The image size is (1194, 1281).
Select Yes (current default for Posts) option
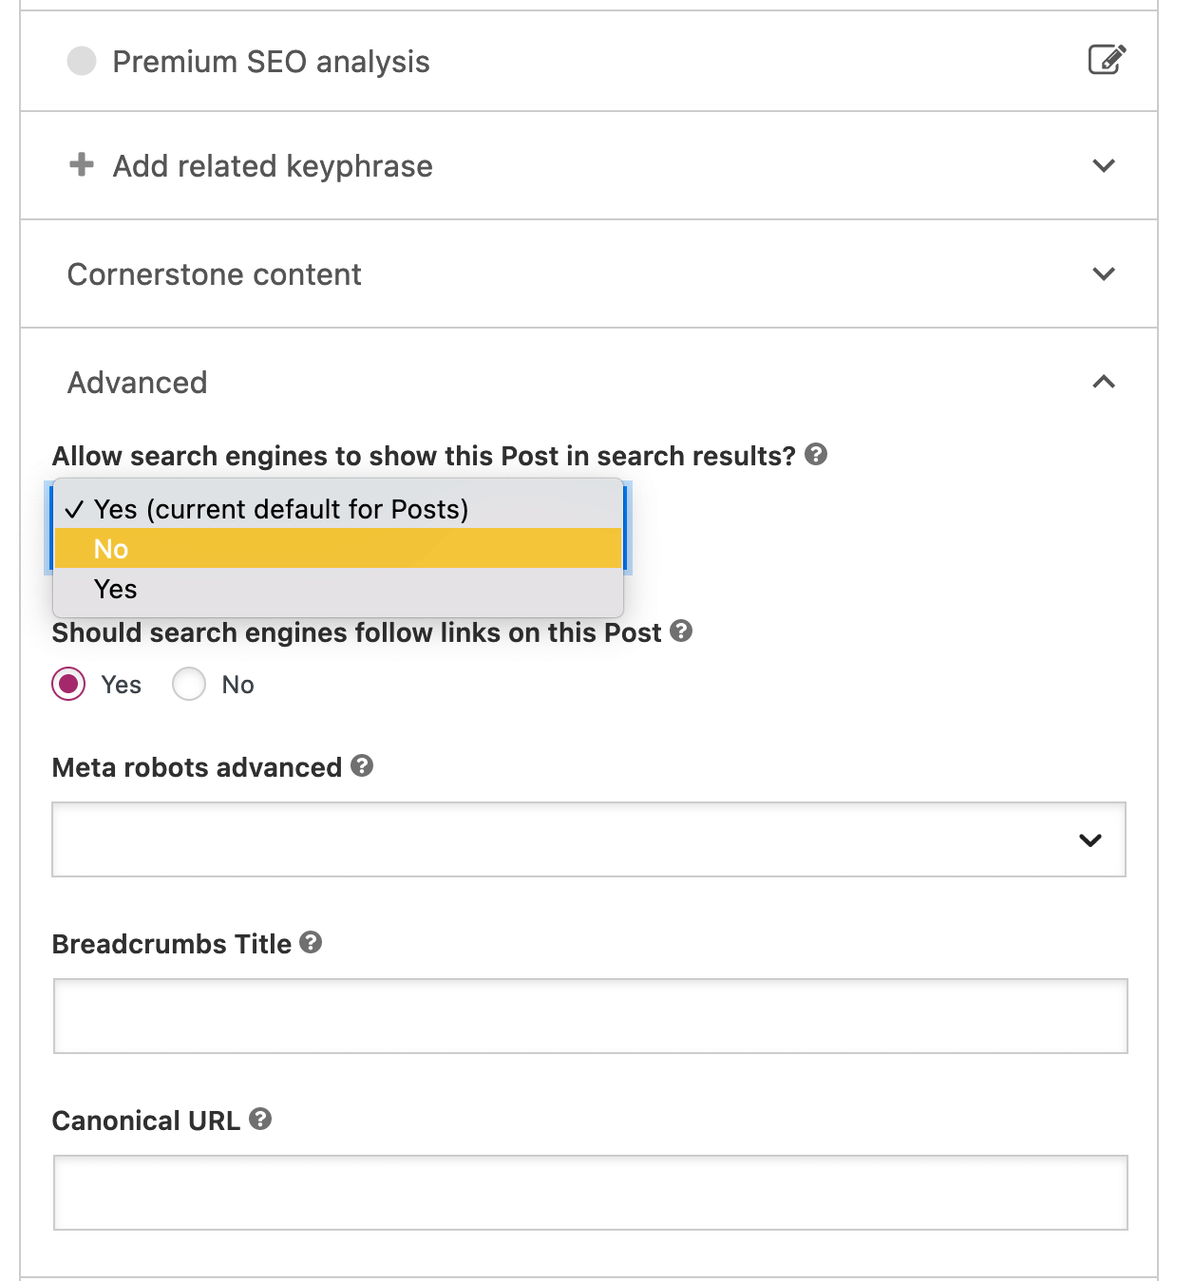(282, 509)
